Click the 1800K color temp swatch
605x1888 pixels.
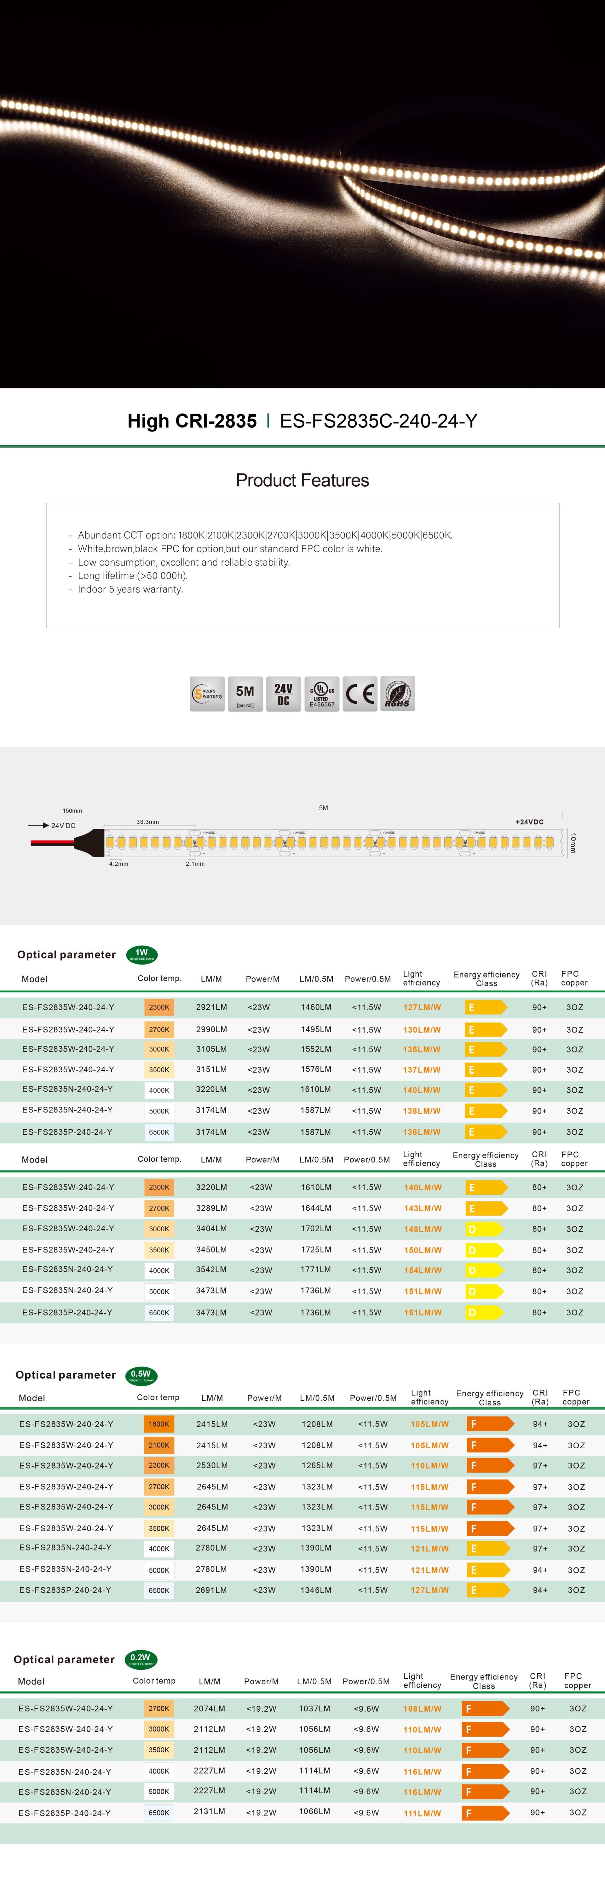point(159,1424)
